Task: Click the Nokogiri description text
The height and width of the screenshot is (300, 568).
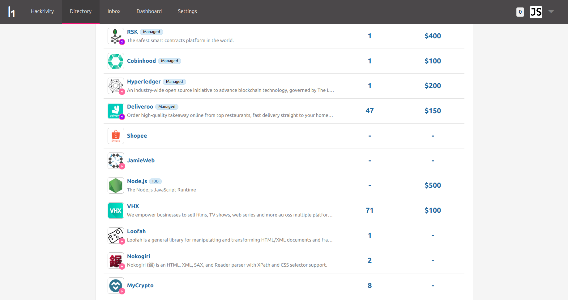Action: [227, 265]
